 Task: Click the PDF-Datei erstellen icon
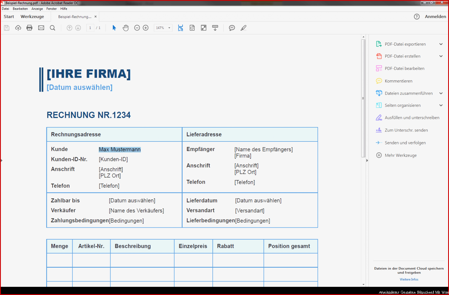(379, 56)
